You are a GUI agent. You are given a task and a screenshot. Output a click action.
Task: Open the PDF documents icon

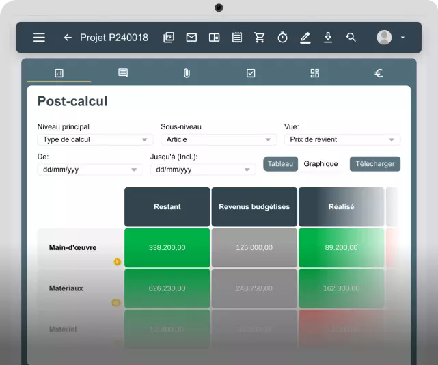pyautogui.click(x=169, y=38)
